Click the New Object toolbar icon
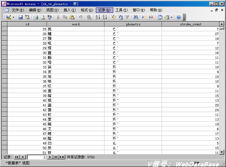This screenshot has width=226, height=167. [167, 17]
